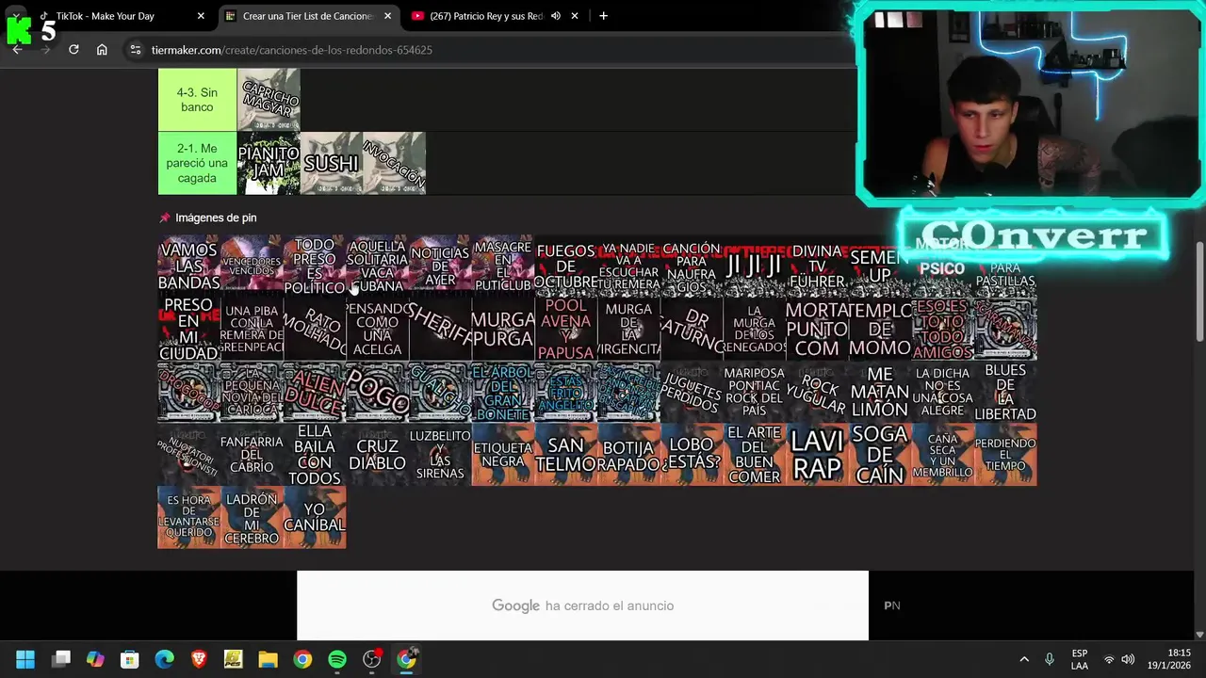This screenshot has width=1206, height=678.
Task: Reload the tiermaker page
Action: [x=73, y=50]
